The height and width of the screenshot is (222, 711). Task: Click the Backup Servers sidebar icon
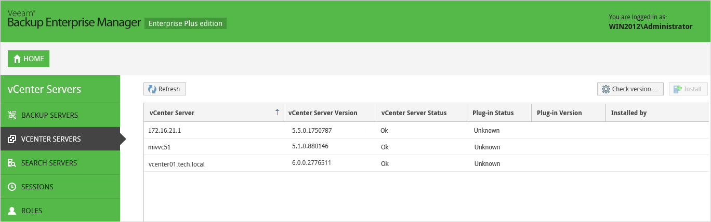click(x=12, y=115)
